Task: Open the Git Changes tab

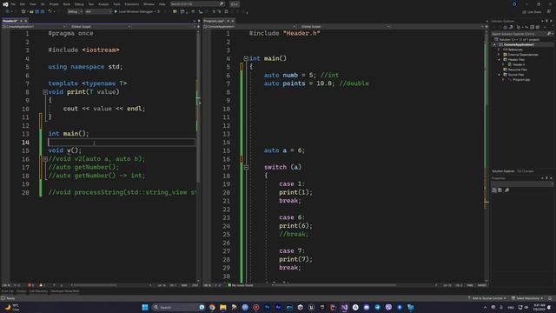Action: tap(526, 171)
